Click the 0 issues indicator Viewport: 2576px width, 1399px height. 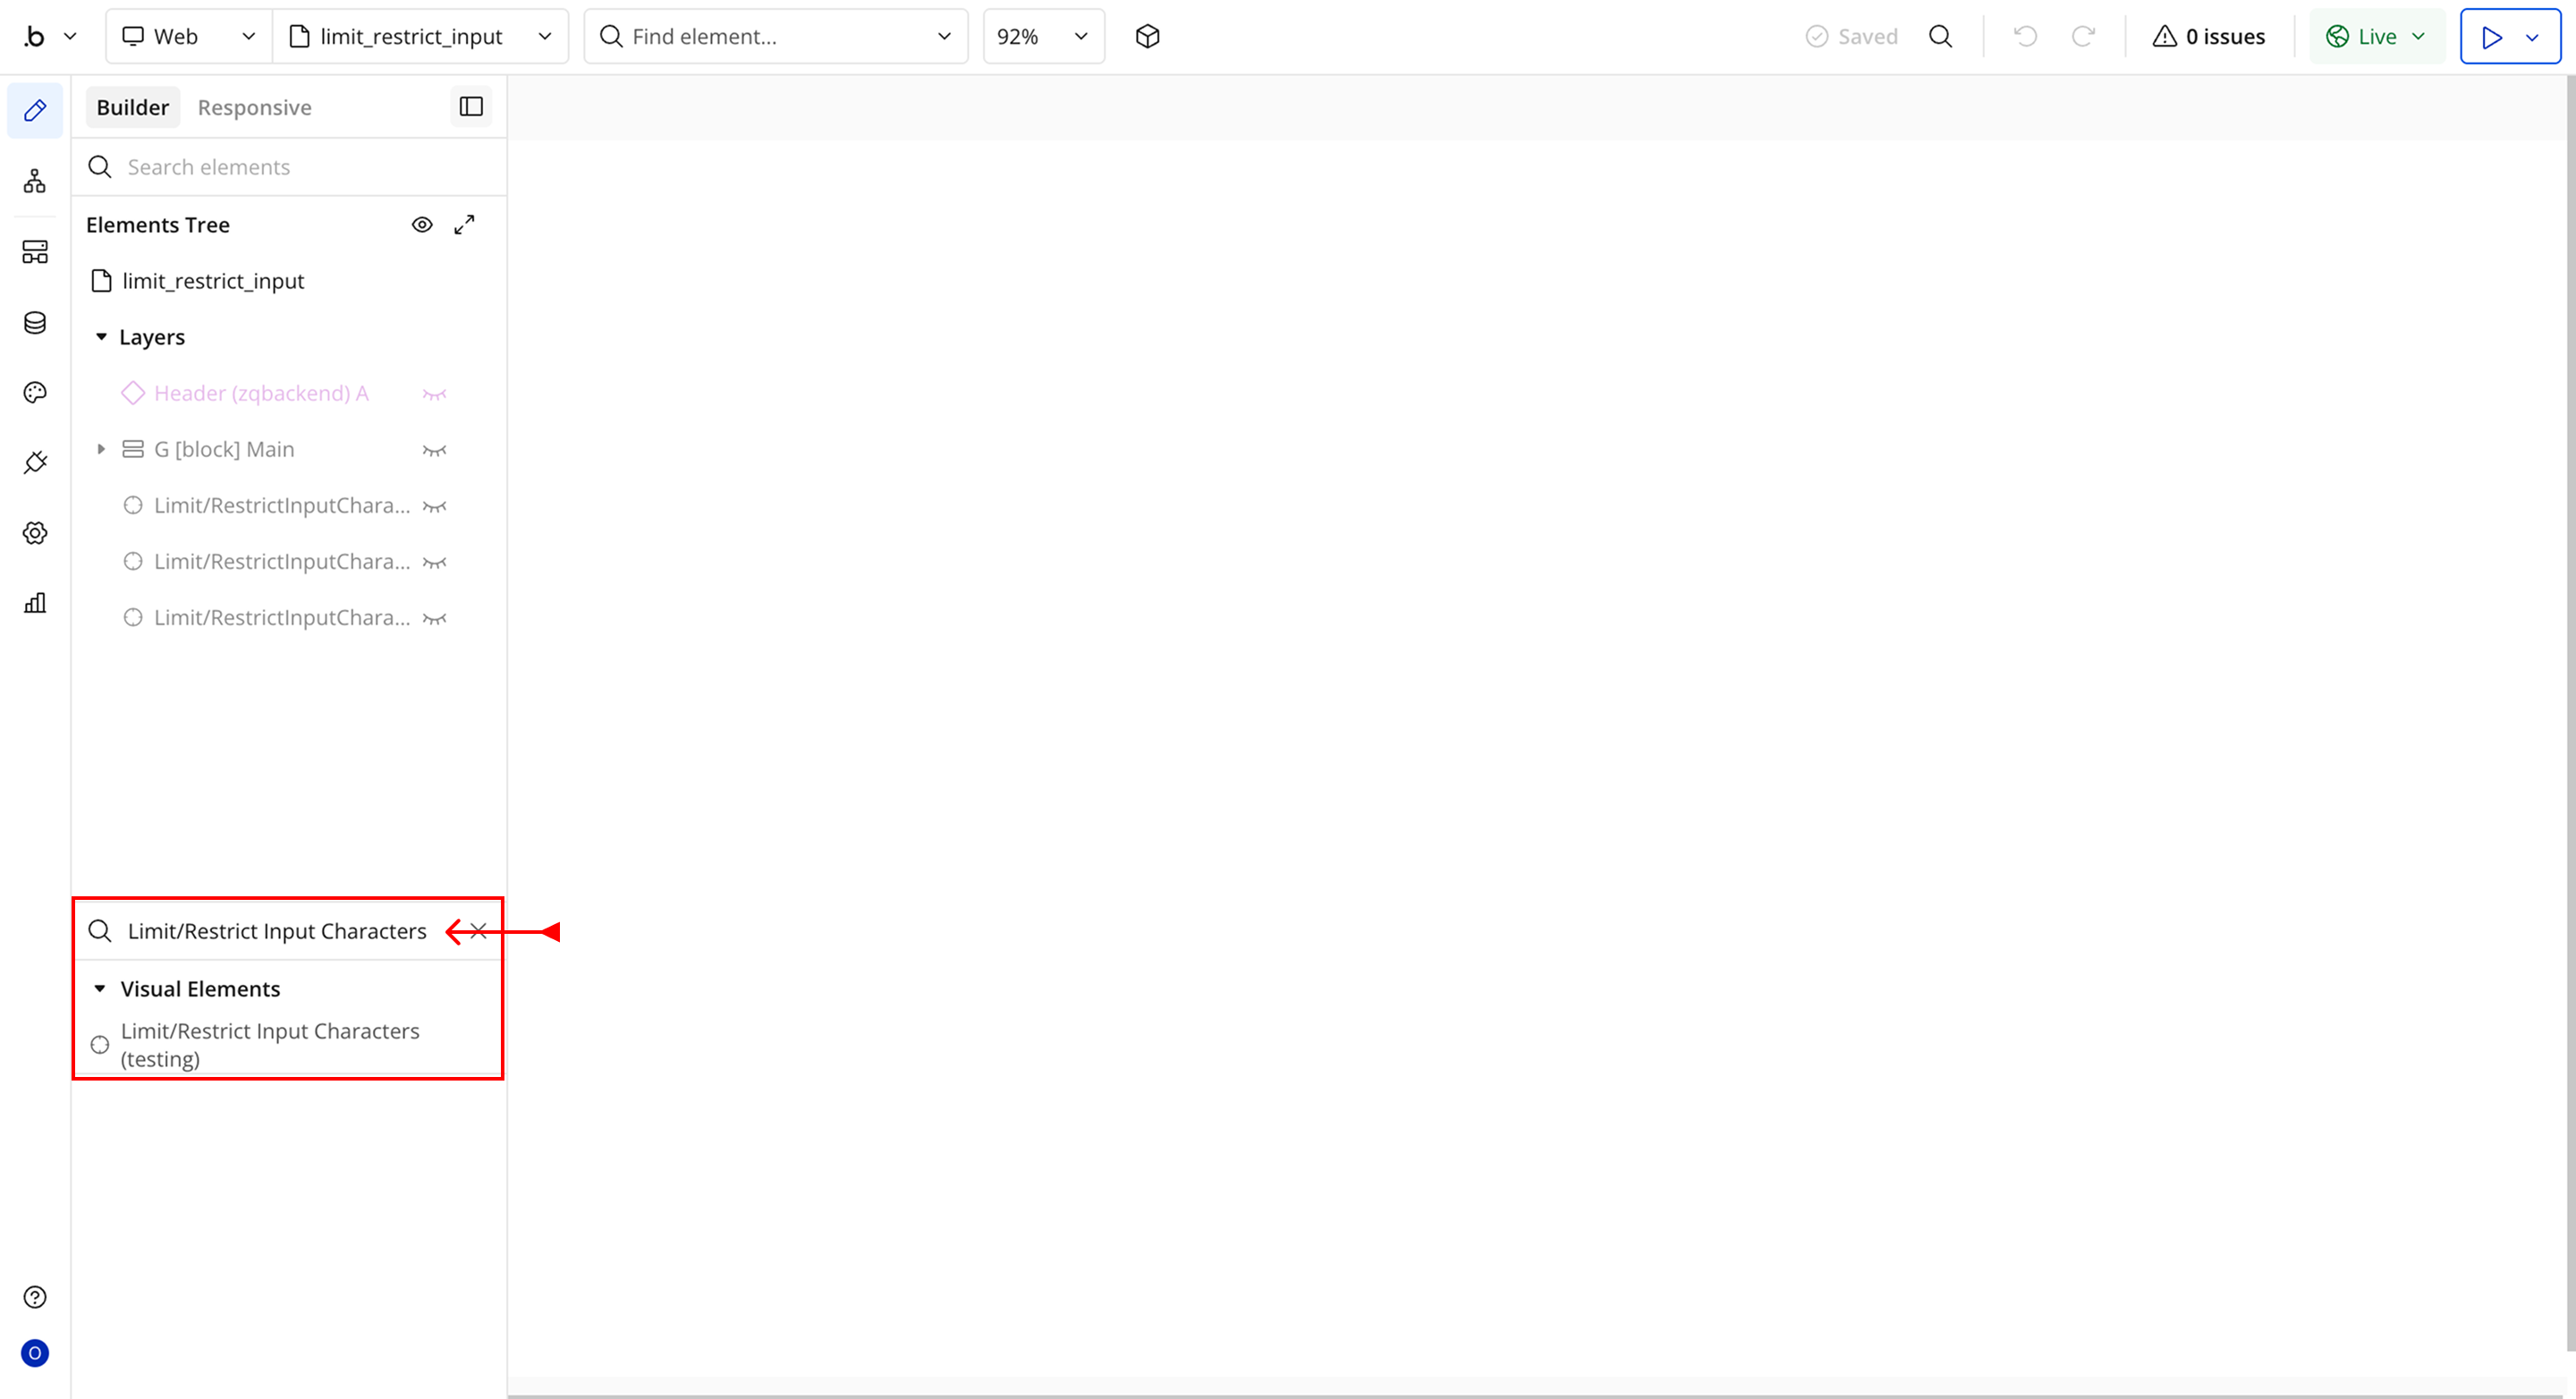coord(2208,37)
